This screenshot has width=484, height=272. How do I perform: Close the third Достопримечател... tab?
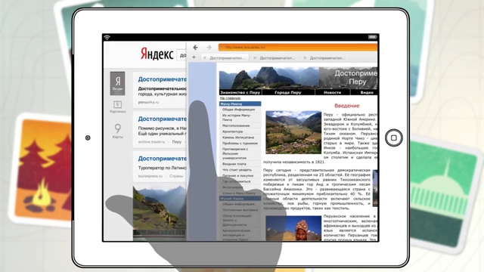(x=305, y=57)
